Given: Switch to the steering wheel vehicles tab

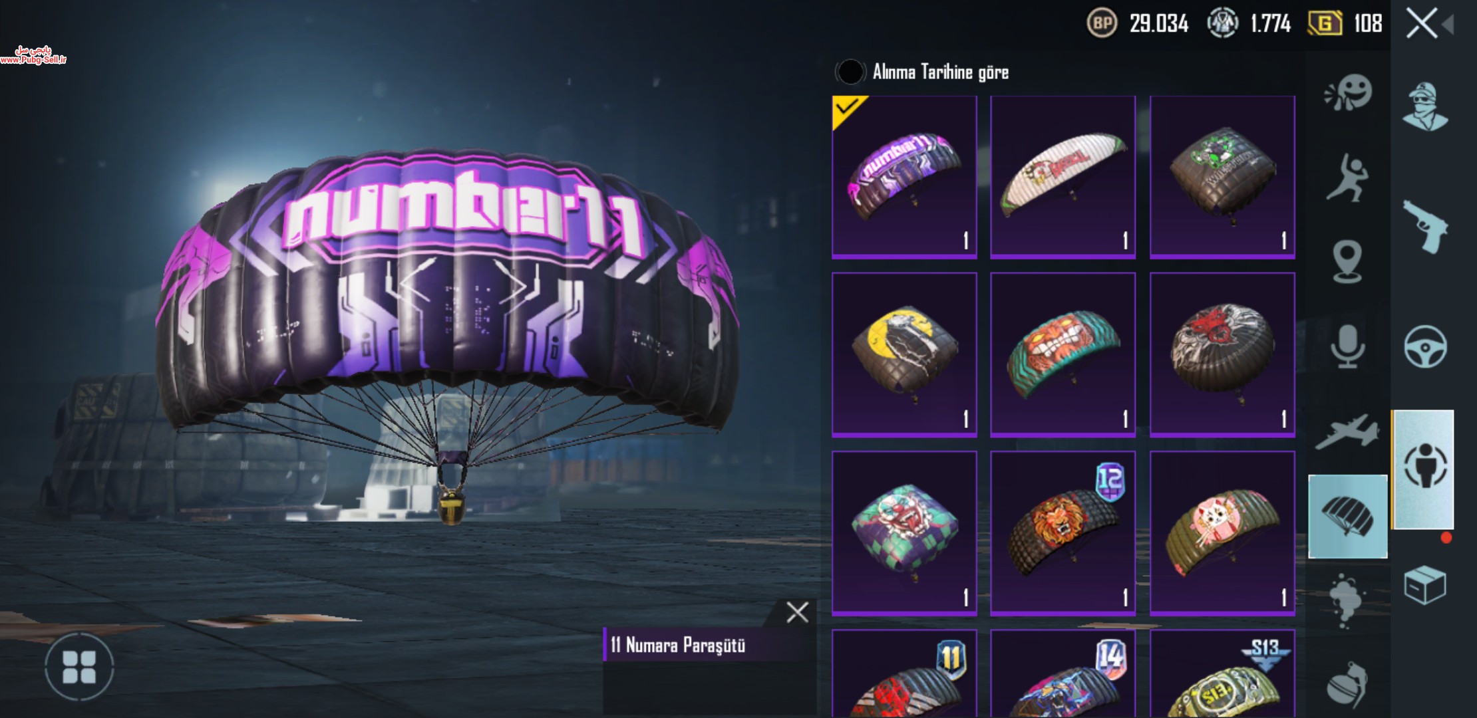Looking at the screenshot, I should 1425,346.
